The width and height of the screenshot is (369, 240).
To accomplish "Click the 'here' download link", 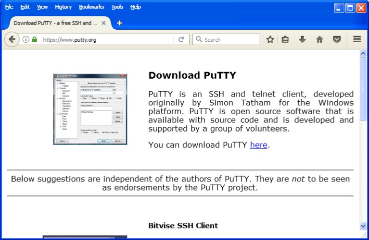I will pyautogui.click(x=258, y=144).
